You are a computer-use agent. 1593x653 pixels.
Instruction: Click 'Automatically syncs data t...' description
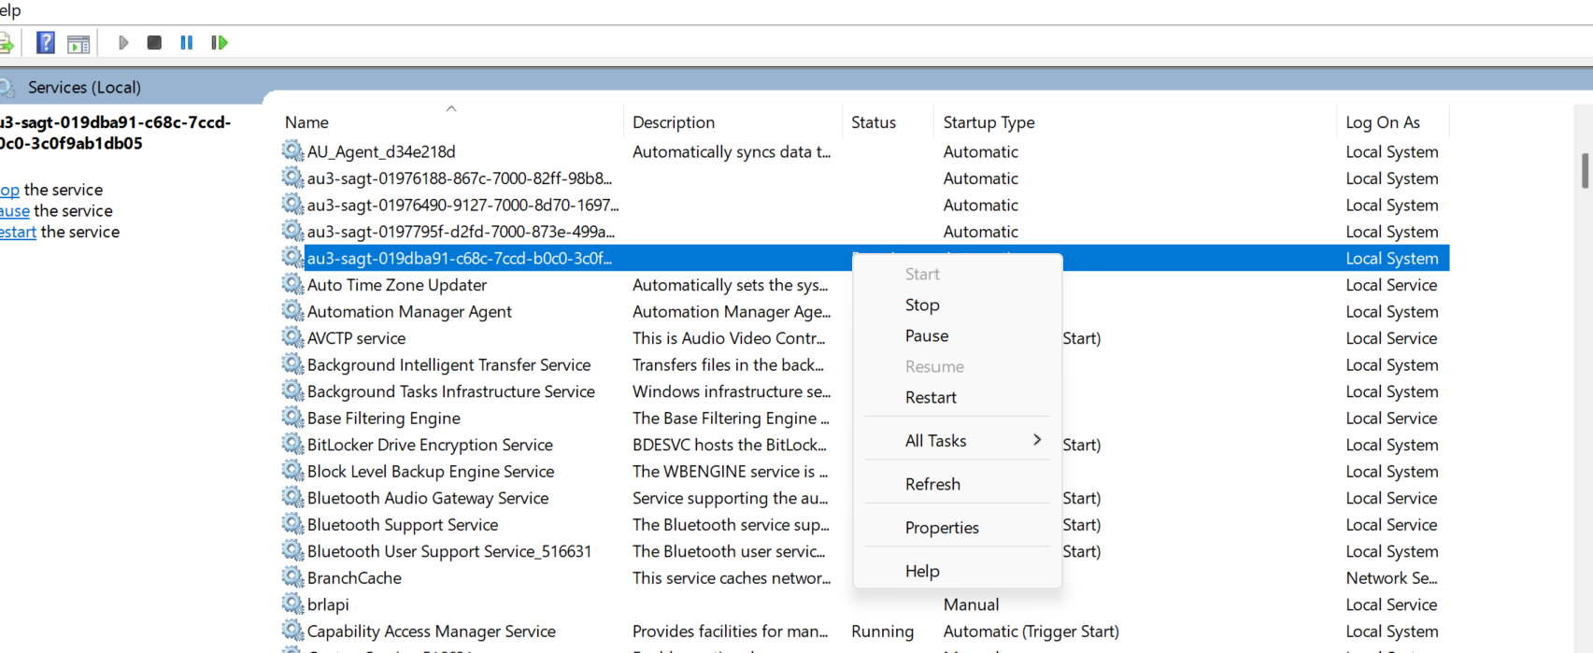[x=732, y=151]
